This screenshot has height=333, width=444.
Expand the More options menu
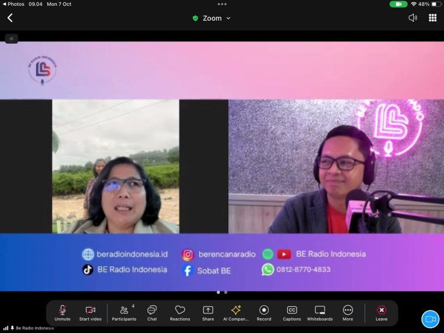[x=348, y=312]
